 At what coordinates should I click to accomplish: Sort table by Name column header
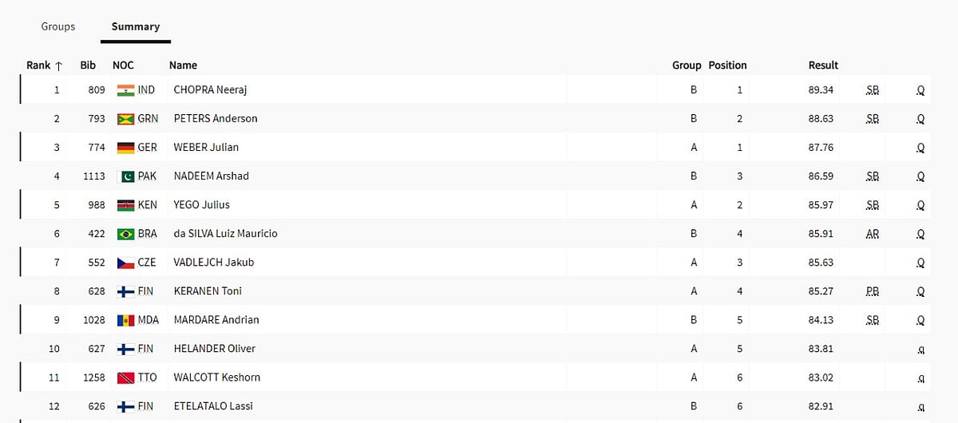183,65
